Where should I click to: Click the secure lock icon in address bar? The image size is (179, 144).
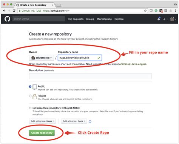(x=20, y=11)
